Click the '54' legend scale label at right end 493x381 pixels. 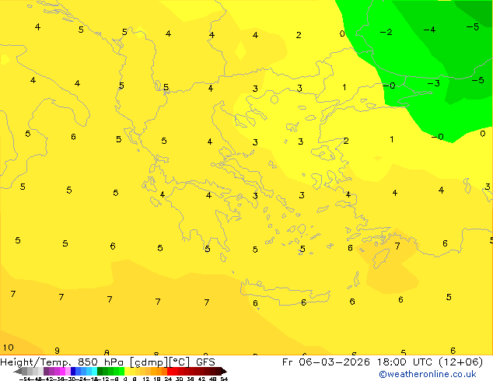click(x=224, y=379)
